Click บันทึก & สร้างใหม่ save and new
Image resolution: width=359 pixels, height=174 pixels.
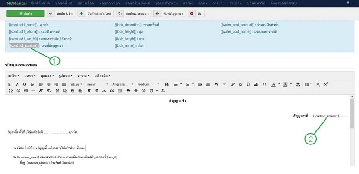pyautogui.click(x=96, y=13)
